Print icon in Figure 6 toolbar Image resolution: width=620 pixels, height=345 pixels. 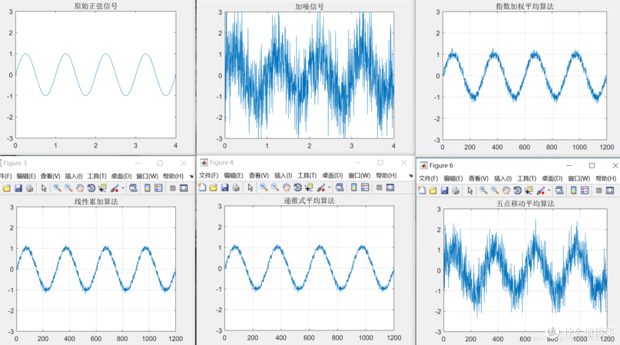(455, 191)
